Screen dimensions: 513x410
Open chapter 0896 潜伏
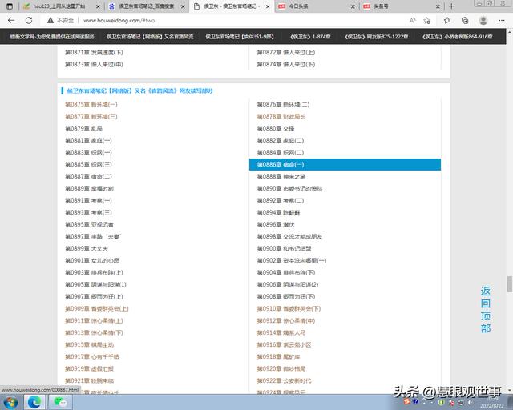pos(276,224)
